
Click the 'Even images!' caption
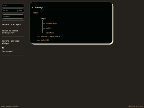[x=7, y=51]
